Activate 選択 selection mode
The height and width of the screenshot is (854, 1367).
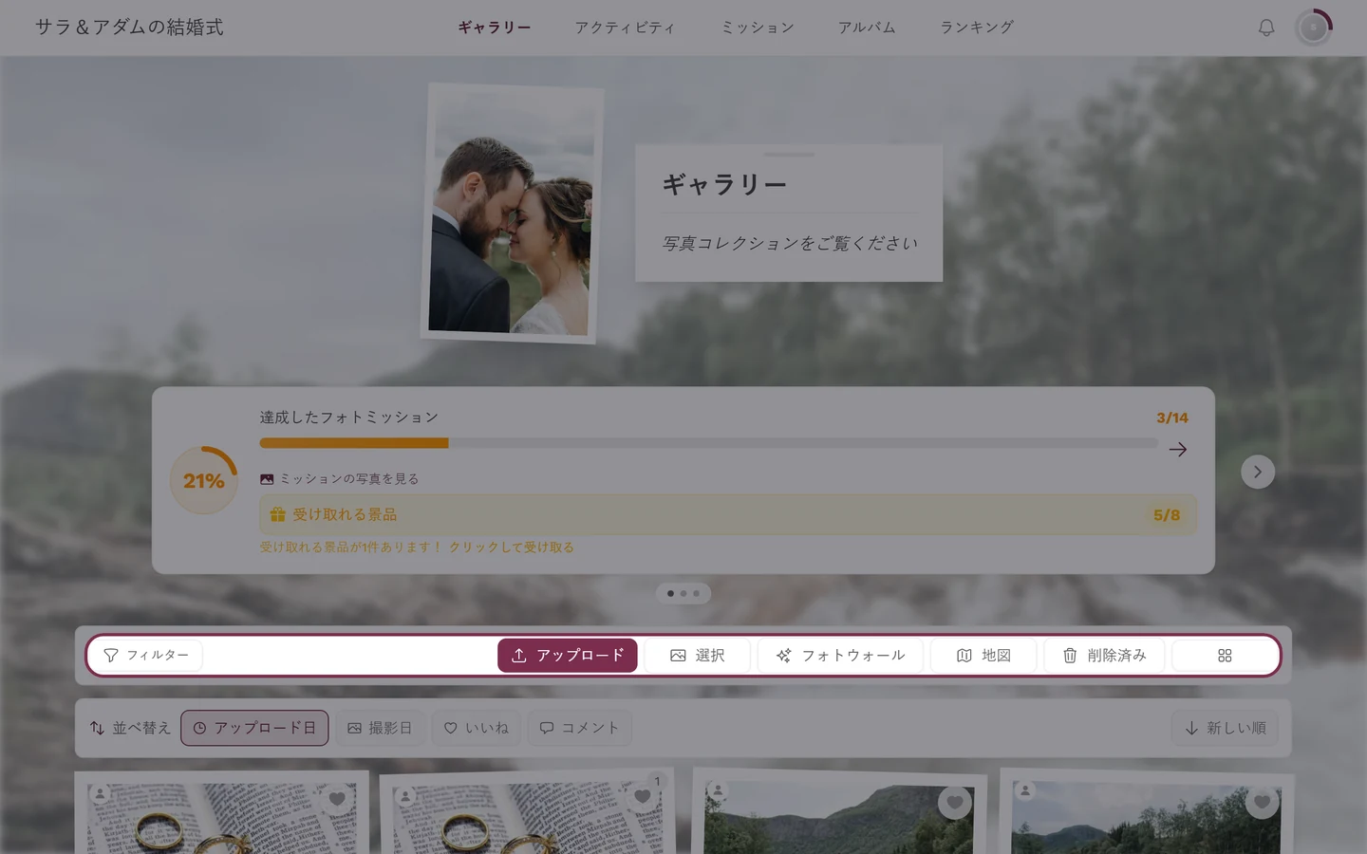point(698,656)
